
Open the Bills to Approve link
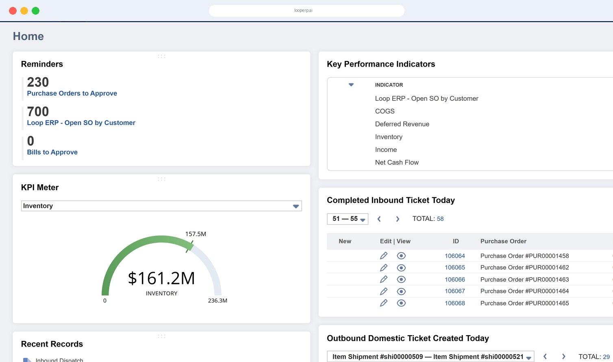point(52,152)
